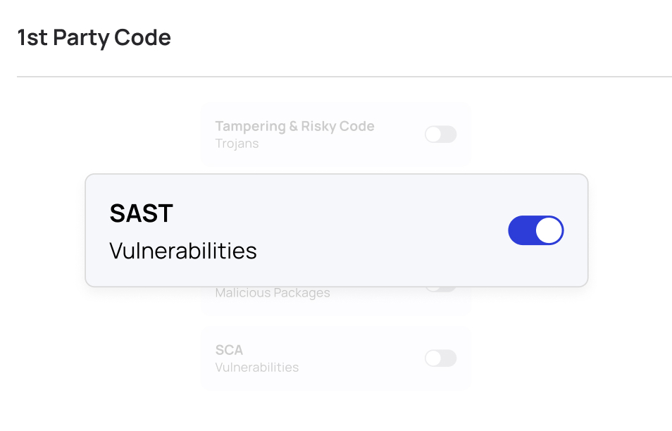Click the 1st Party Code heading
This screenshot has height=431, width=672.
(94, 37)
